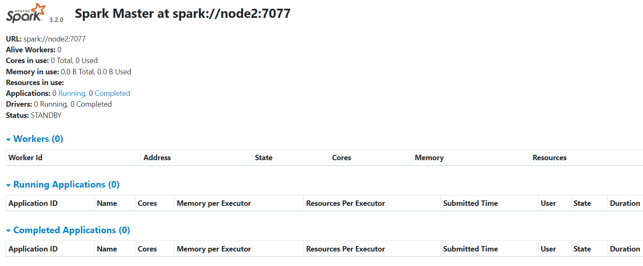The image size is (643, 266).
Task: Sort running applications by Submitted Time
Action: [x=470, y=203]
